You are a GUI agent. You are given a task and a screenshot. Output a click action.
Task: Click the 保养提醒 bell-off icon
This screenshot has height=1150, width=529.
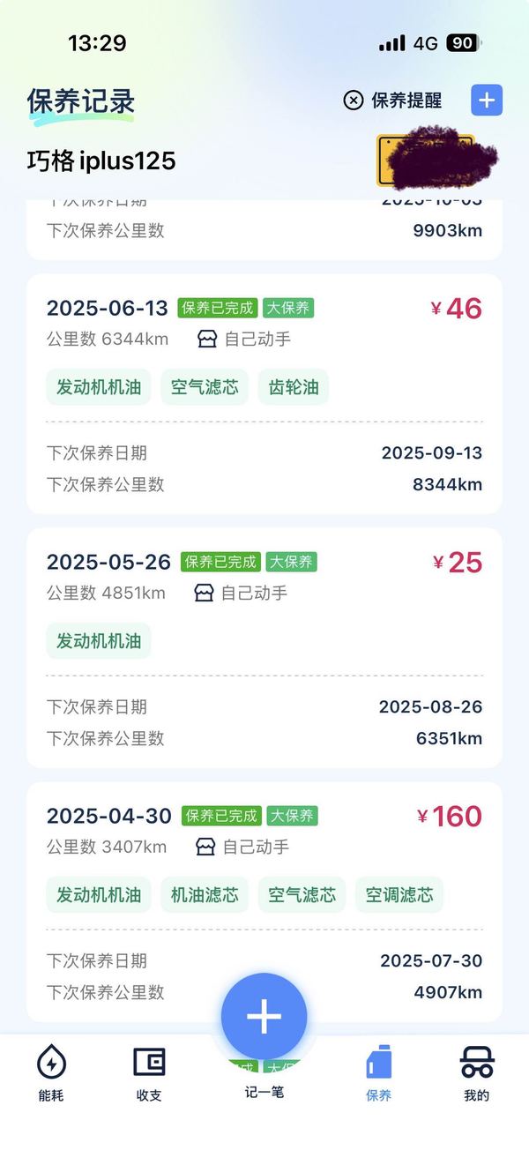point(354,101)
